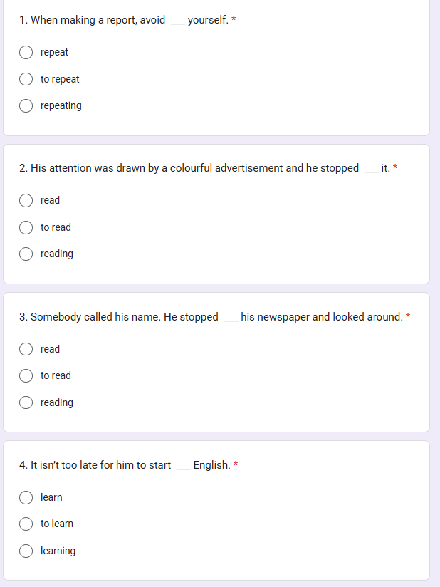Choose 'to read' radio option in question 2

pos(26,227)
